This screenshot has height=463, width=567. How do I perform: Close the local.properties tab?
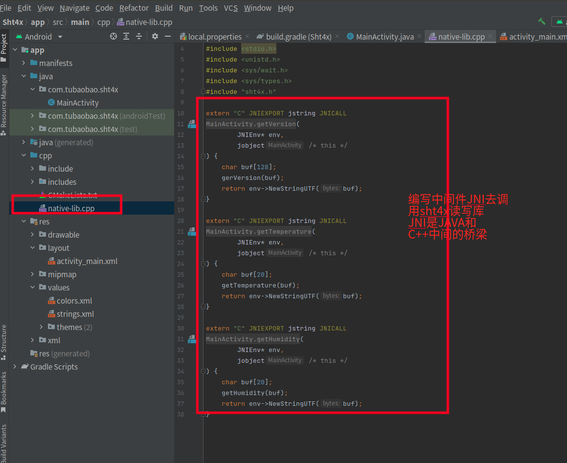[x=247, y=37]
